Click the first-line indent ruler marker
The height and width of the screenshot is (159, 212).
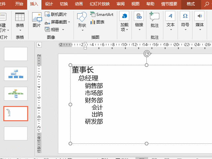click(x=85, y=44)
